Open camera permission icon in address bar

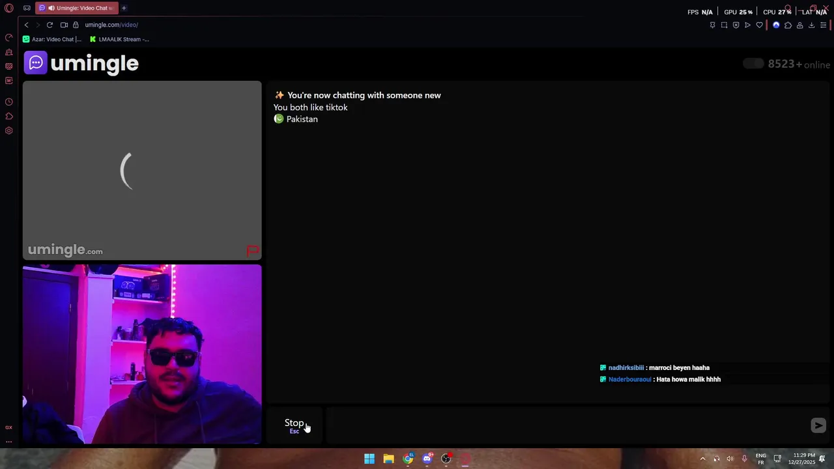64,25
